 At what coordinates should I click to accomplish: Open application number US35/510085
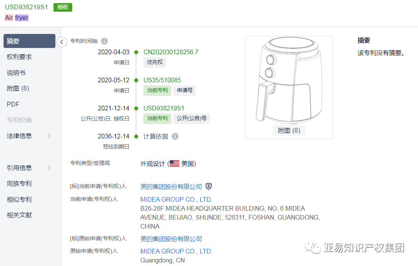point(162,80)
